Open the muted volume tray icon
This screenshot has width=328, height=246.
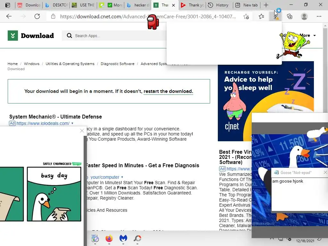point(289,239)
